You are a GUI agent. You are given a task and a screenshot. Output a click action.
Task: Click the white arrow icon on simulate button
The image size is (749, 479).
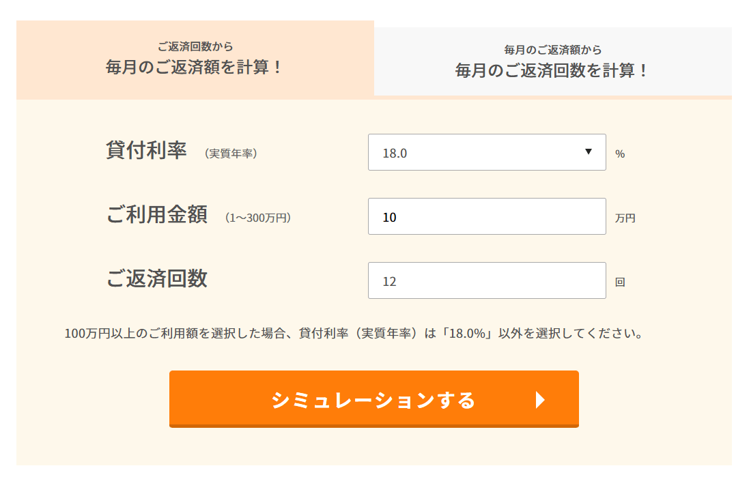(x=540, y=400)
